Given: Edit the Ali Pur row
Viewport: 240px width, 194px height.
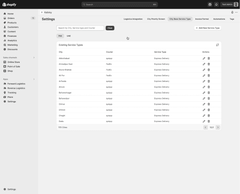Looking at the screenshot, I should [204, 75].
